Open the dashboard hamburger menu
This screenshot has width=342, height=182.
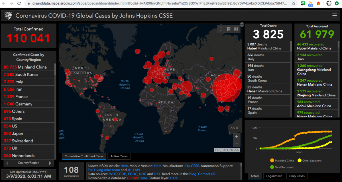coord(334,16)
